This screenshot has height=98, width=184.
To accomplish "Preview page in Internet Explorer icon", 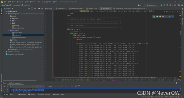I will pyautogui.click(x=169, y=17).
